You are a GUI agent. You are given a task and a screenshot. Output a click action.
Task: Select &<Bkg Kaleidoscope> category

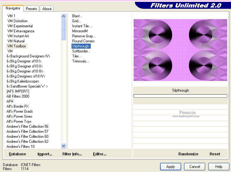pos(23,81)
